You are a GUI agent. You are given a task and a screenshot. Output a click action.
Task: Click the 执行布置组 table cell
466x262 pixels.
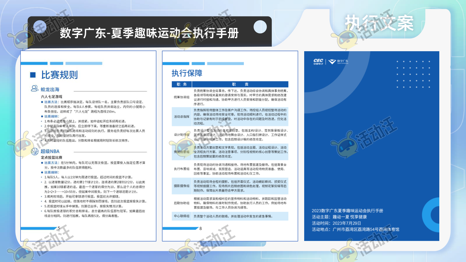tap(182, 169)
